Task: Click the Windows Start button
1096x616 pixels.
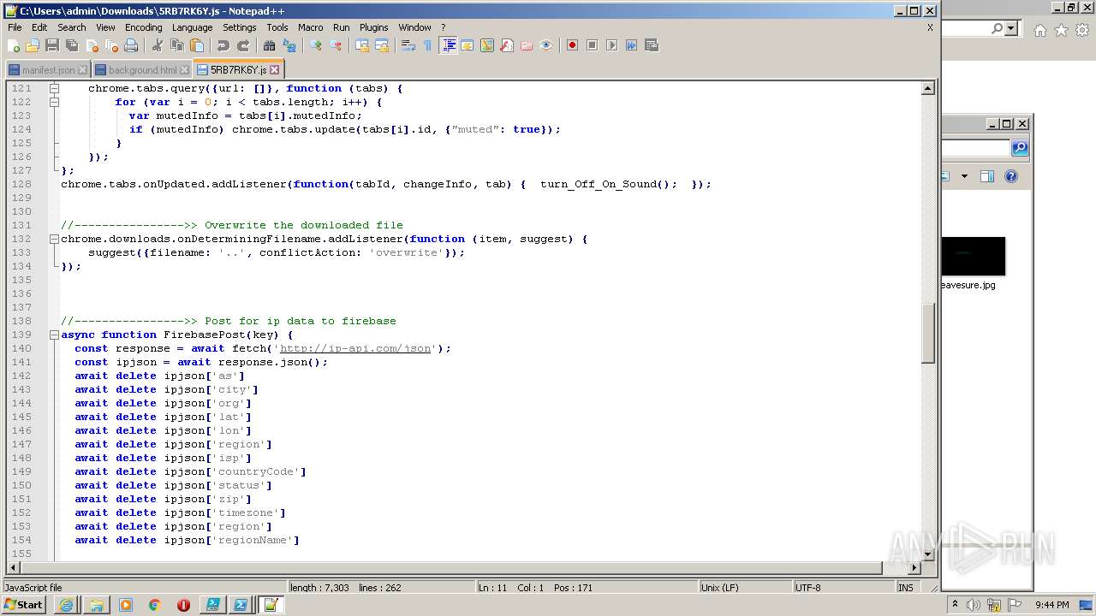Action: [24, 605]
